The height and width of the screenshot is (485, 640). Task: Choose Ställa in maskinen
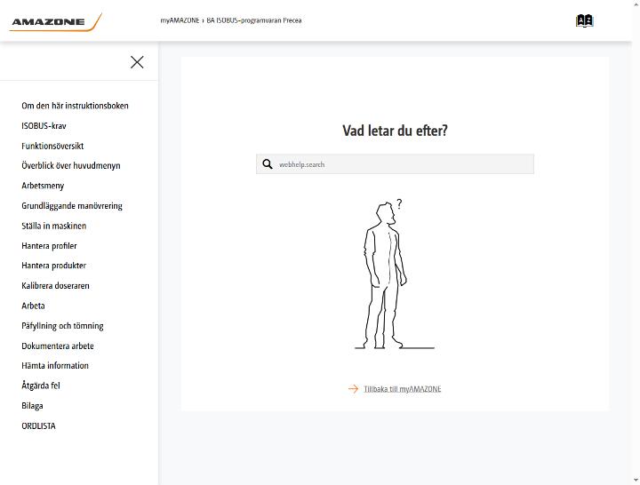tap(54, 226)
